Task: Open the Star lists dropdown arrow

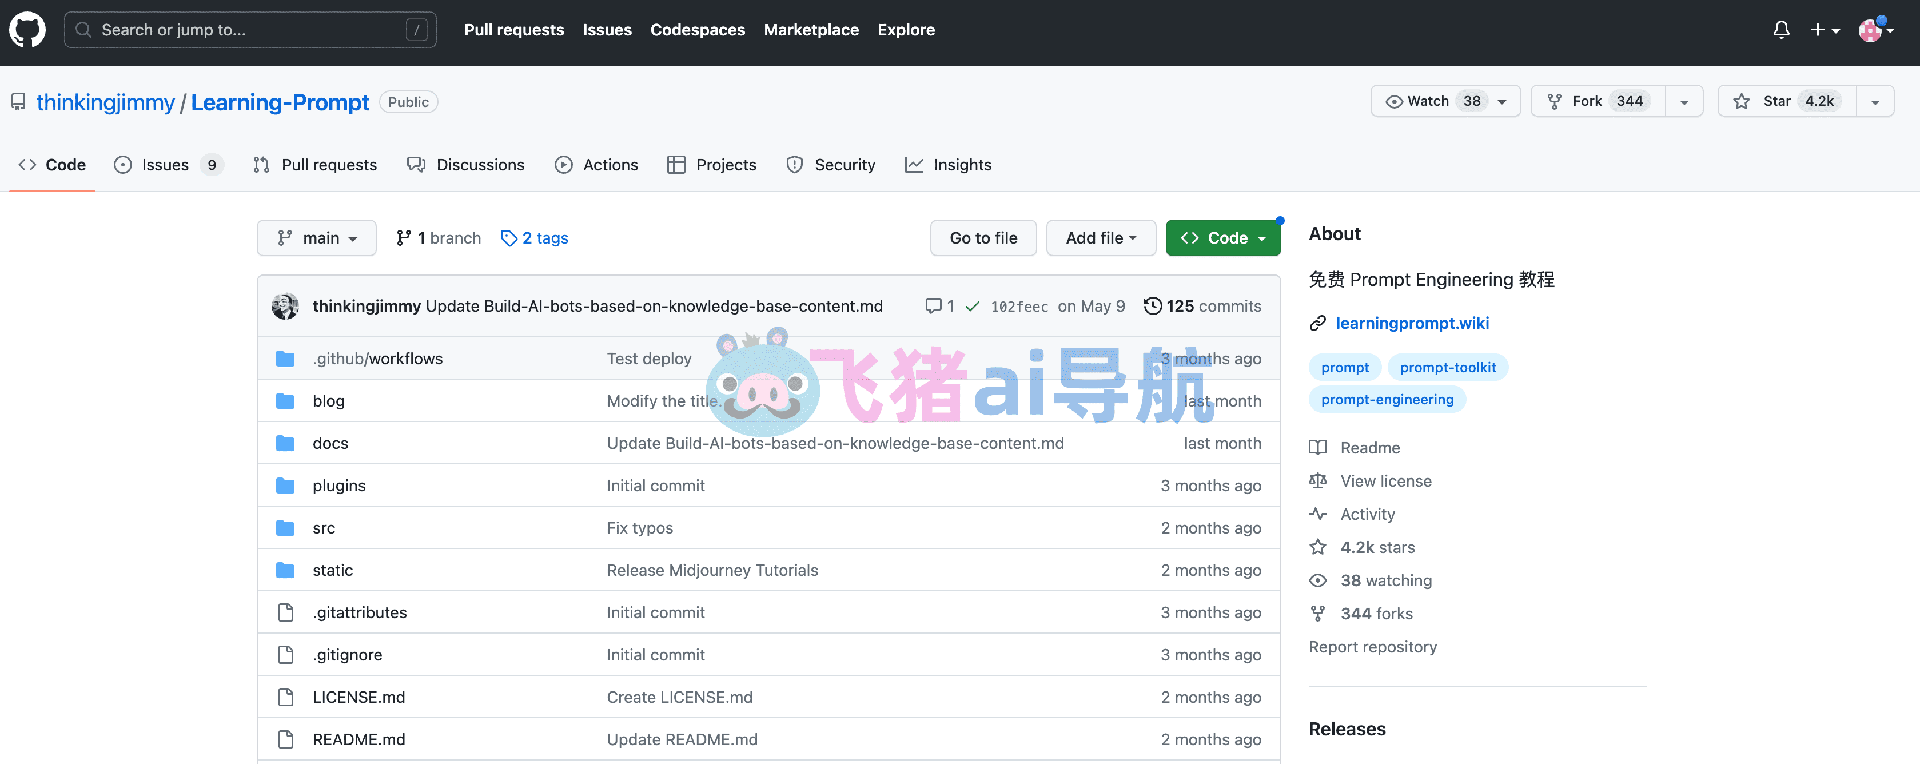Action: [1874, 101]
